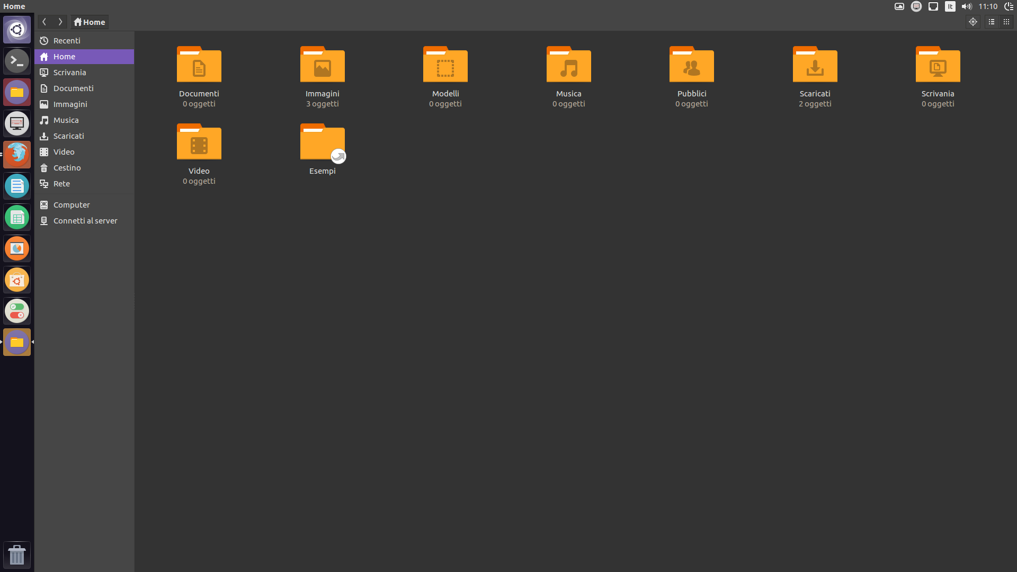Click the back navigation arrow

[x=44, y=22]
